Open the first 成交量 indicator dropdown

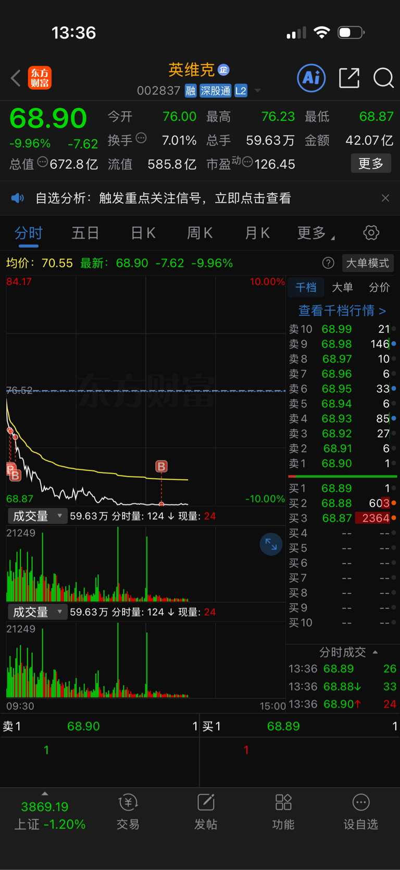[x=36, y=516]
